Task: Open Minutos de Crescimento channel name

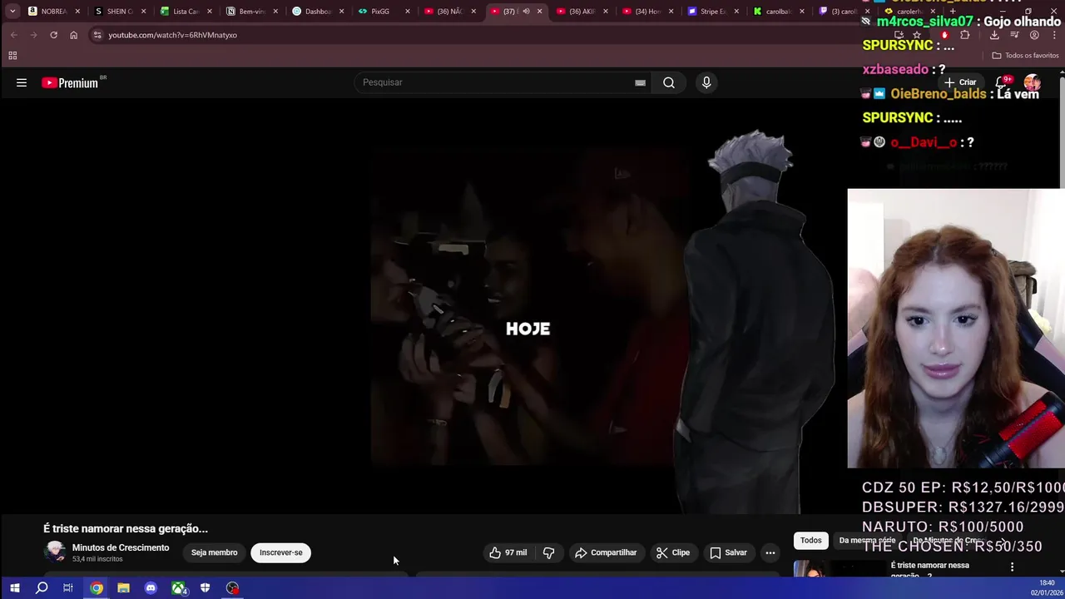Action: point(121,547)
